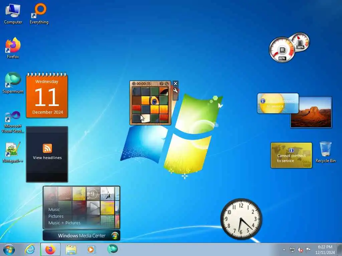Click the white puzzle tile in bottom row

[x=146, y=118]
